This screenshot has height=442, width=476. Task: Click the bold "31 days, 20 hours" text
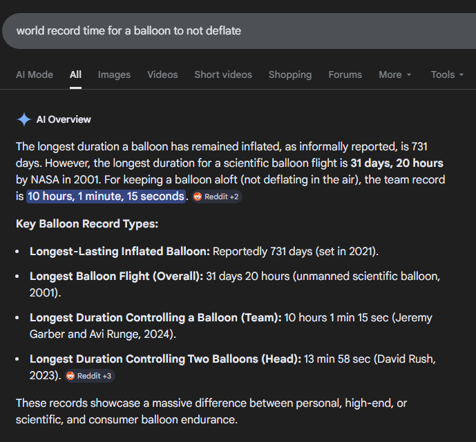(397, 163)
